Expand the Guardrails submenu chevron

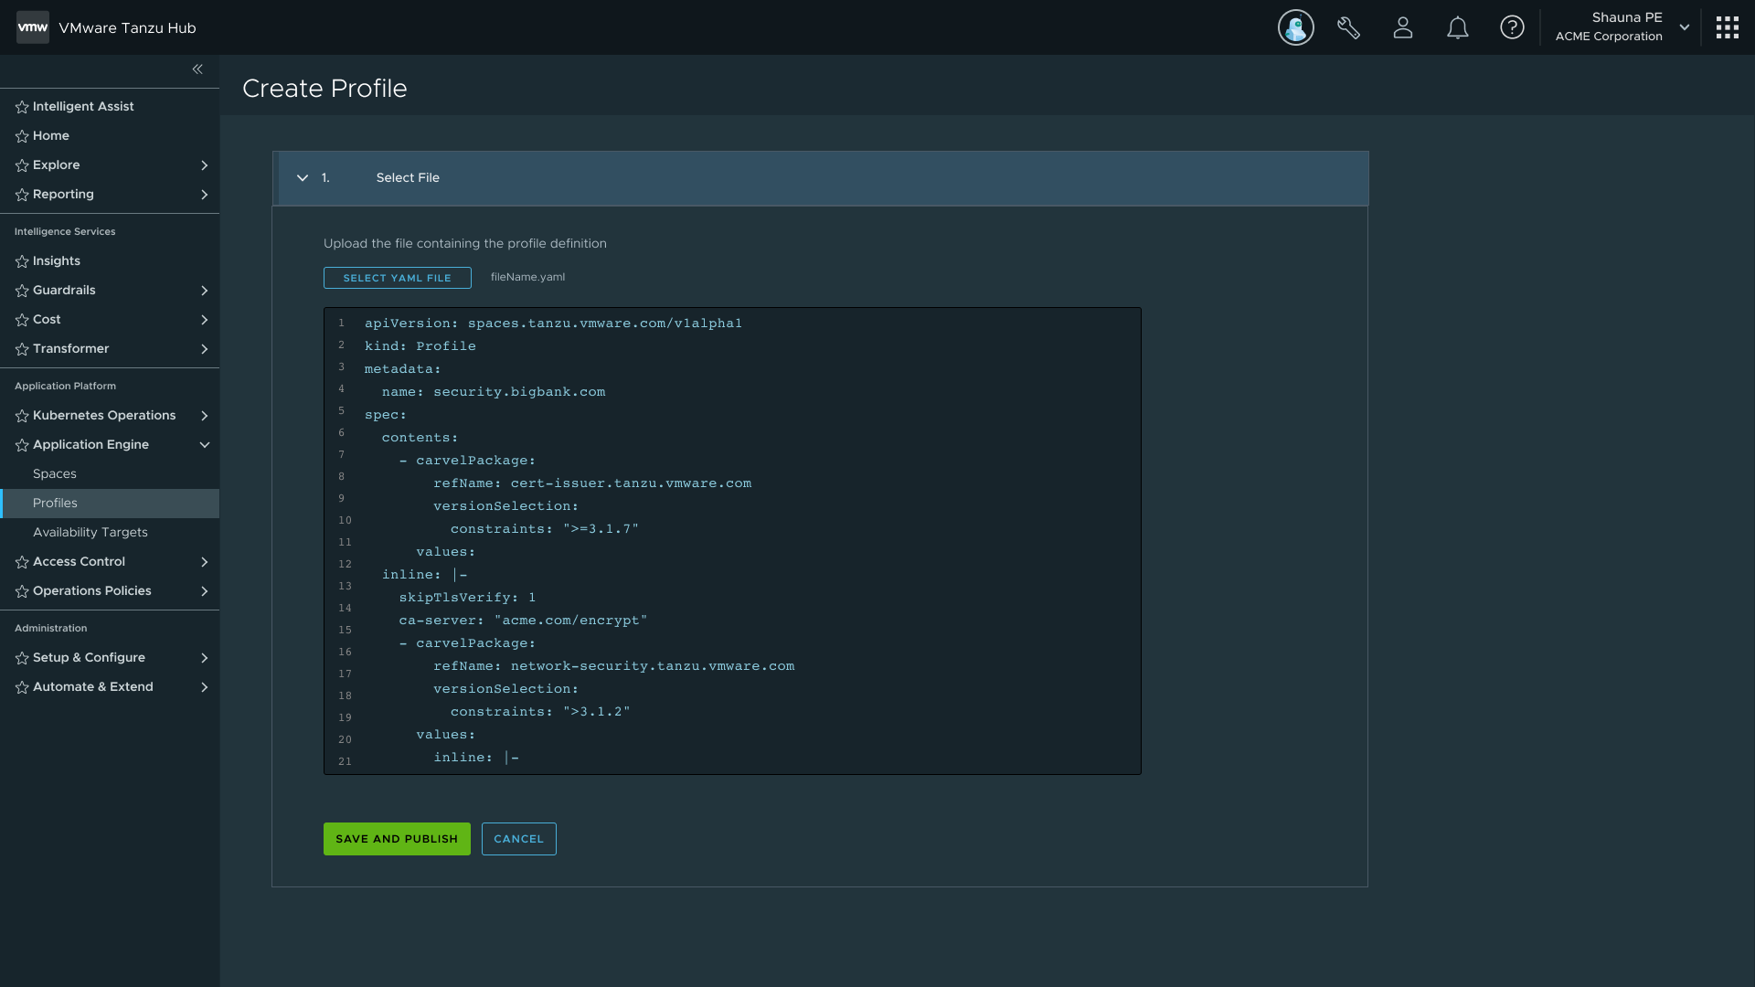[x=204, y=291]
